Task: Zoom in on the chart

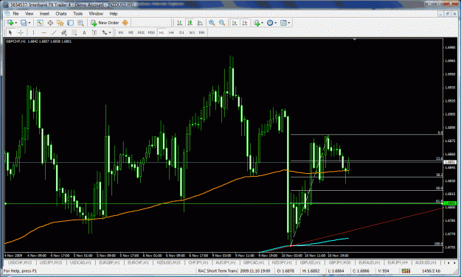Action: [212, 23]
